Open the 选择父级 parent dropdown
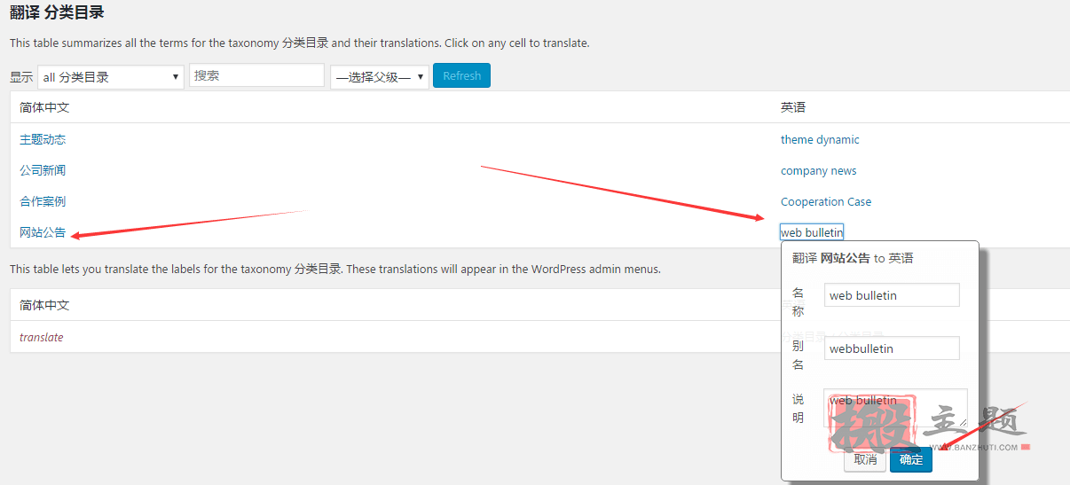This screenshot has width=1070, height=485. click(x=380, y=77)
